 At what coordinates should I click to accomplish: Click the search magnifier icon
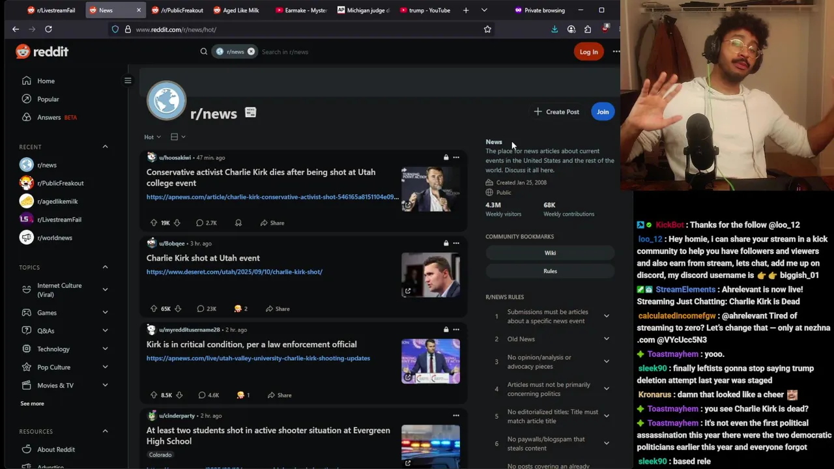(x=204, y=51)
